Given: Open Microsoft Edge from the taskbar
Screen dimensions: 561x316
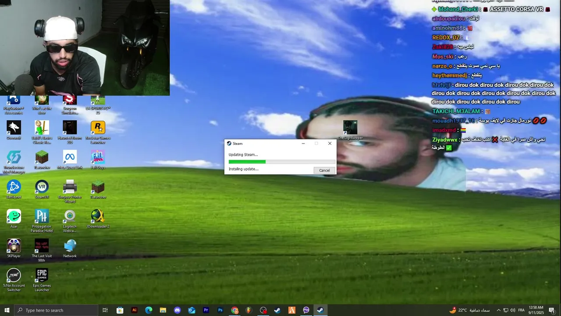Looking at the screenshot, I should click(149, 310).
